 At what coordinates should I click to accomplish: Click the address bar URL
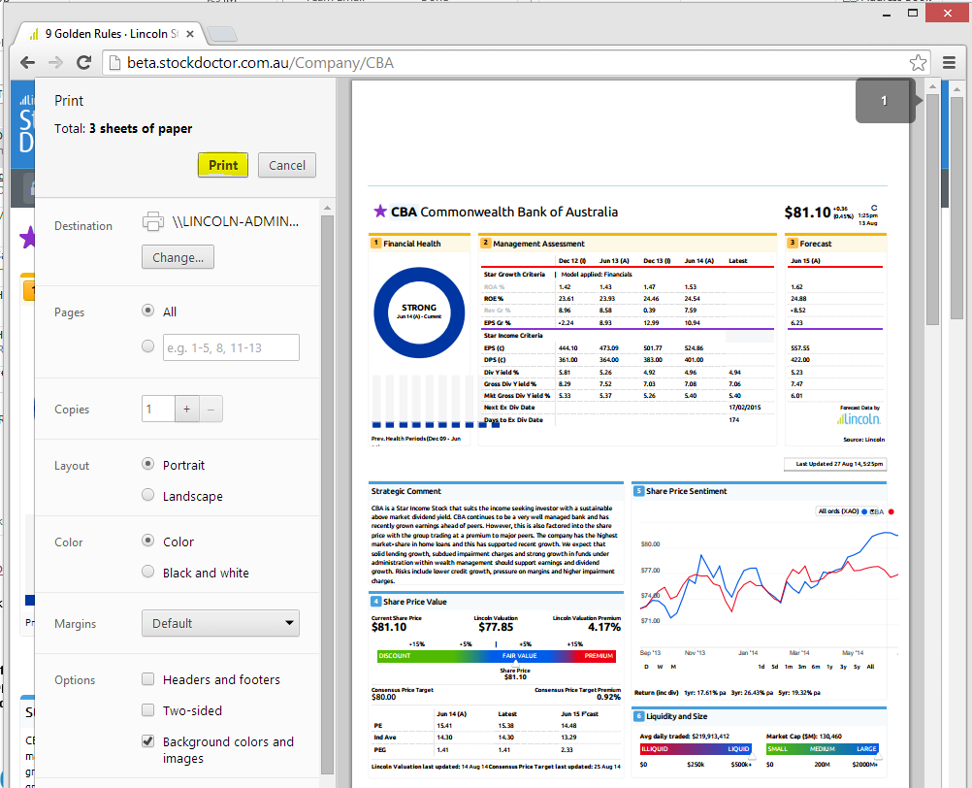(260, 63)
